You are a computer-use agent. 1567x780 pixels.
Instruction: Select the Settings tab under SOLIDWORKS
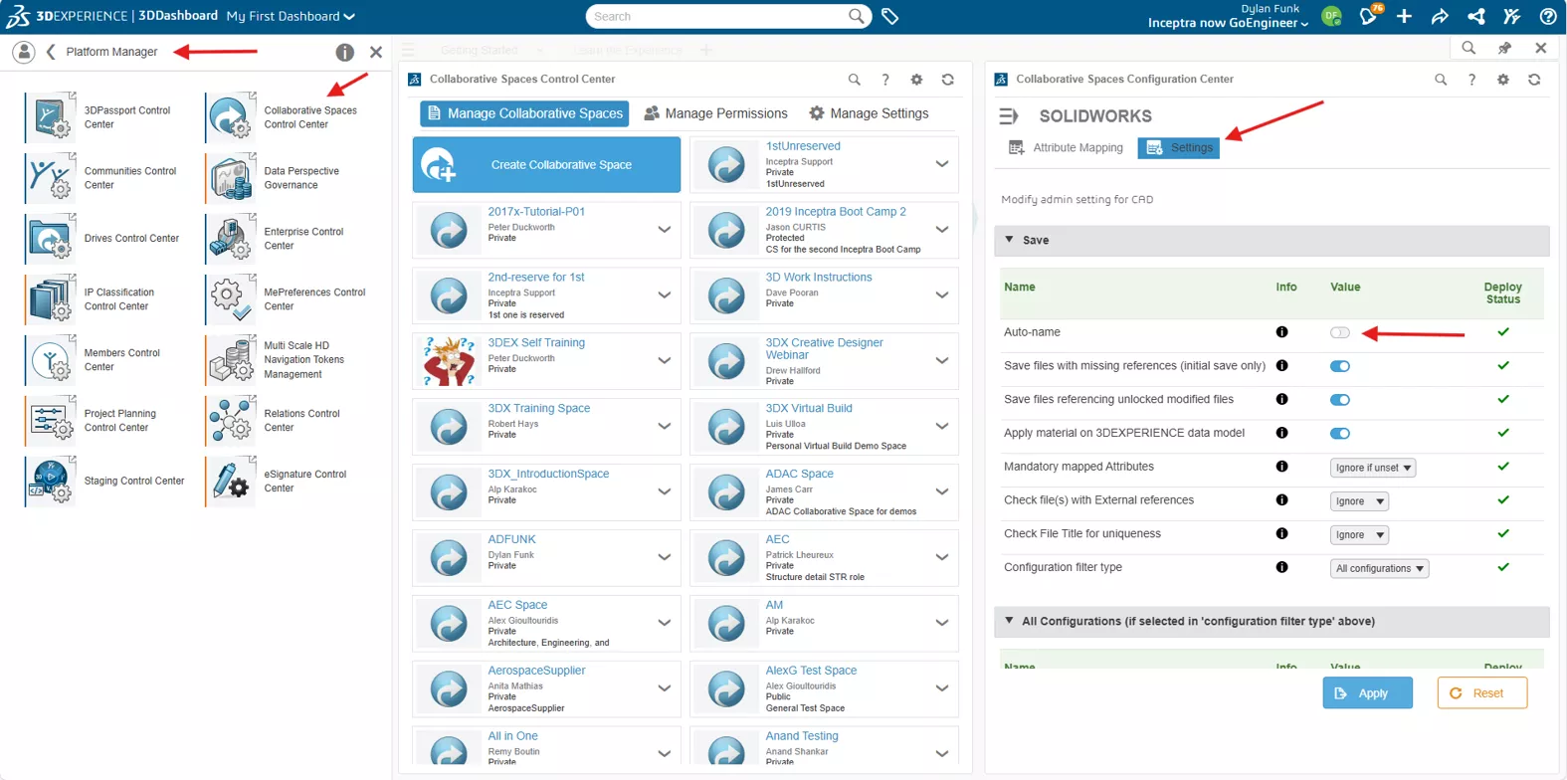click(x=1179, y=147)
